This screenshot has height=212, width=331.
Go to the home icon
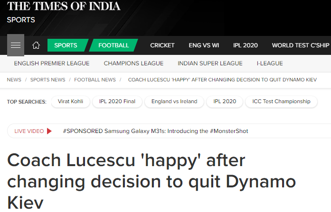36,45
